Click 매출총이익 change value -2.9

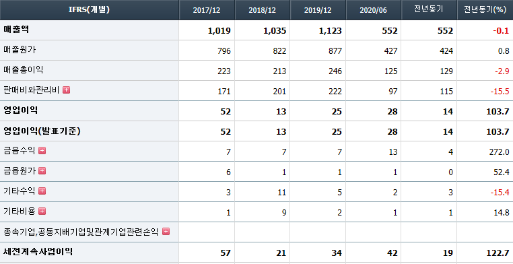[x=502, y=71]
